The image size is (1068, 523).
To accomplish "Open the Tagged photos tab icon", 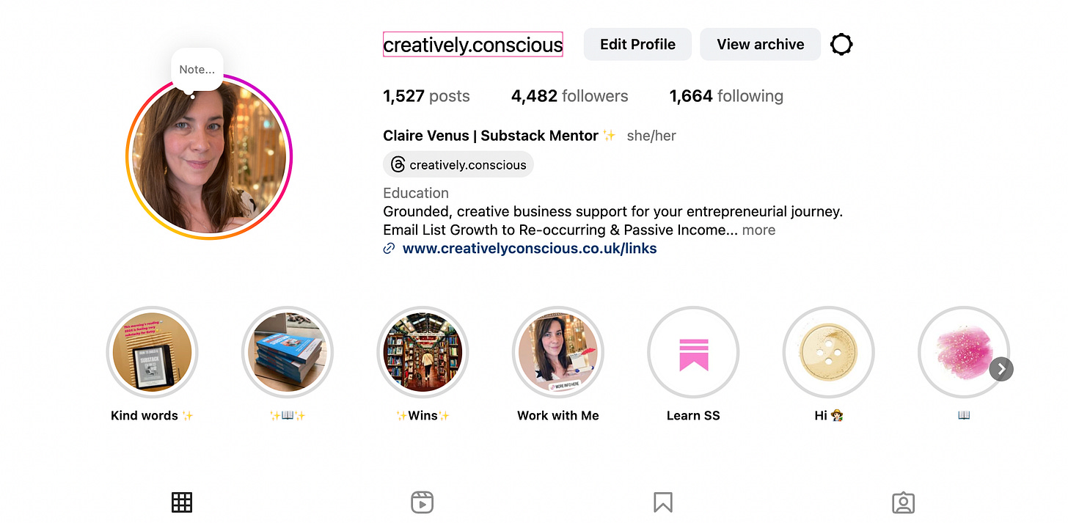I will point(903,502).
